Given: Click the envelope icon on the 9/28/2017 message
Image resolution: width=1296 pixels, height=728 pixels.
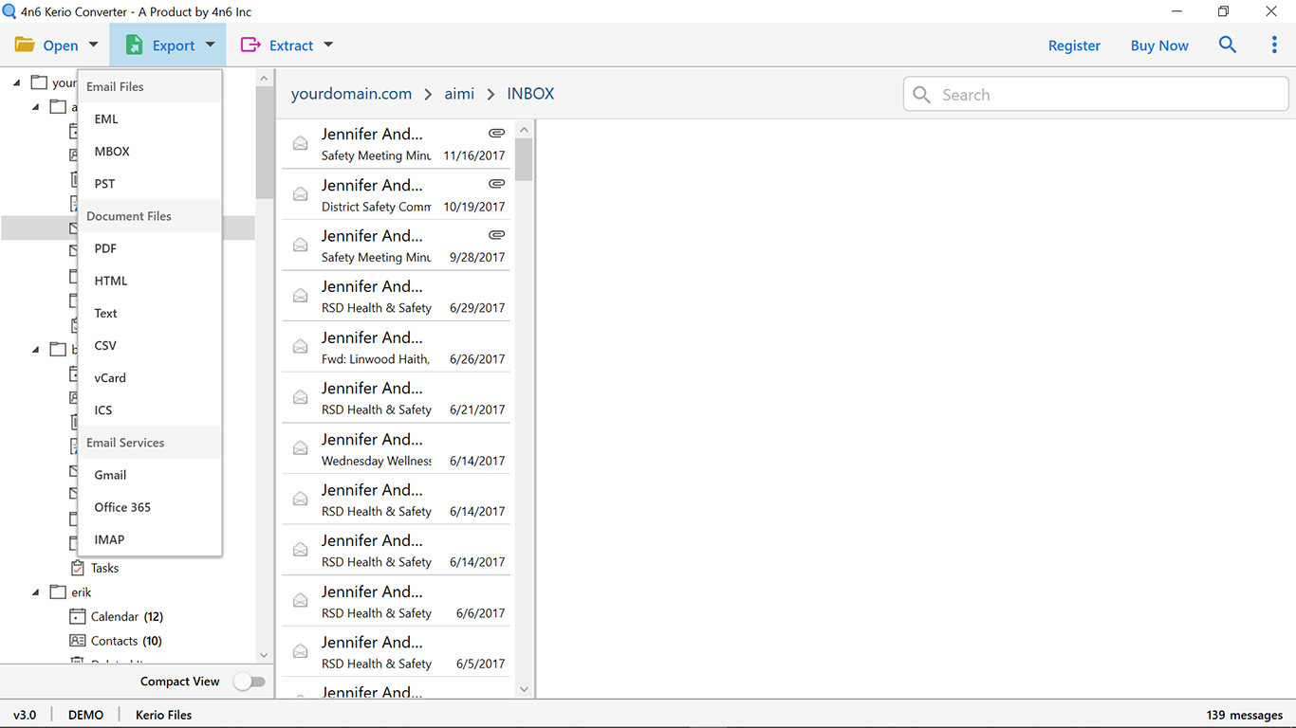Looking at the screenshot, I should click(300, 245).
